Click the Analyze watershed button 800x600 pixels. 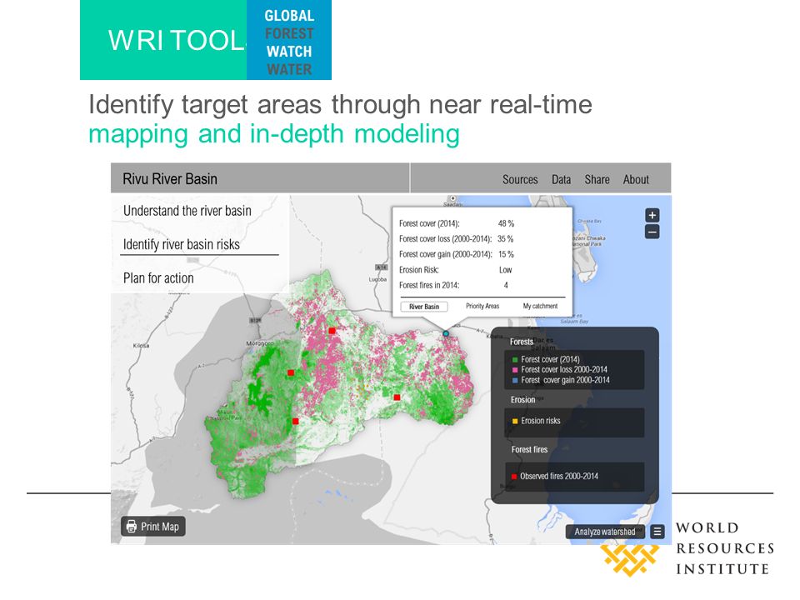coord(605,532)
